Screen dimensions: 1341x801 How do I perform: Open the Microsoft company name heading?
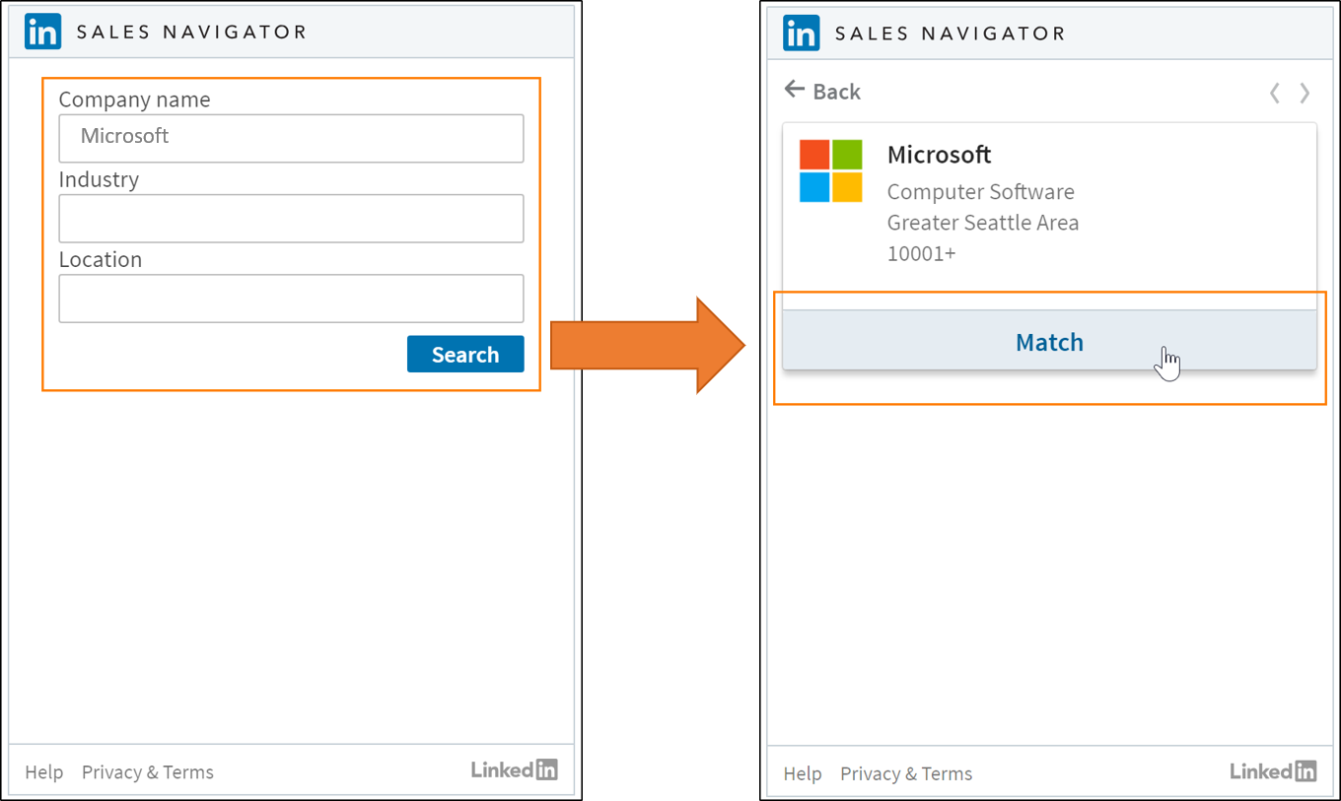(x=939, y=155)
